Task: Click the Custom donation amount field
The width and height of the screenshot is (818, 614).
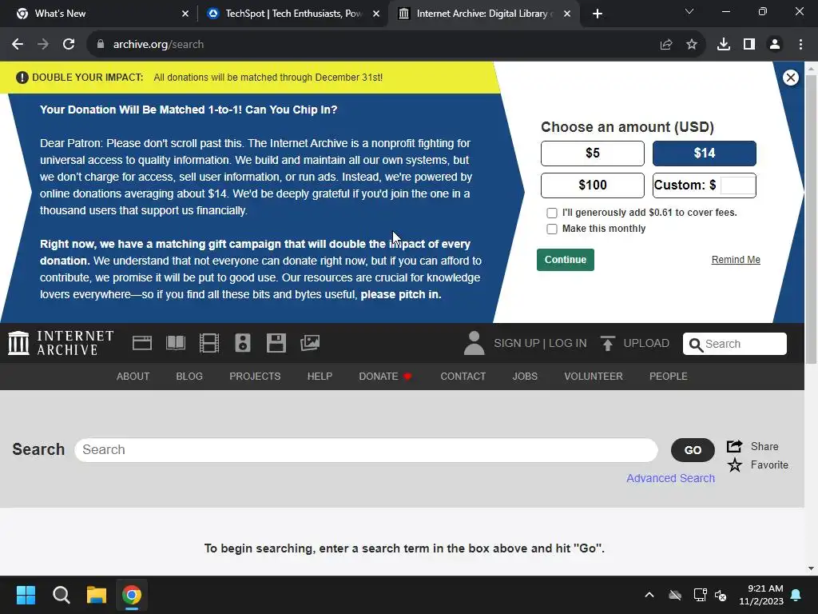Action: point(737,185)
